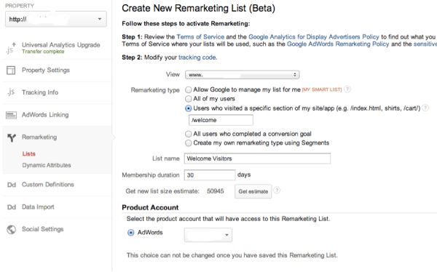Click the Tracking Info .js icon
The width and height of the screenshot is (437, 272).
point(11,92)
